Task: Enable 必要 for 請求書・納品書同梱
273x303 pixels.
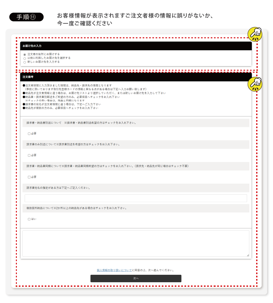Action: pos(29,177)
